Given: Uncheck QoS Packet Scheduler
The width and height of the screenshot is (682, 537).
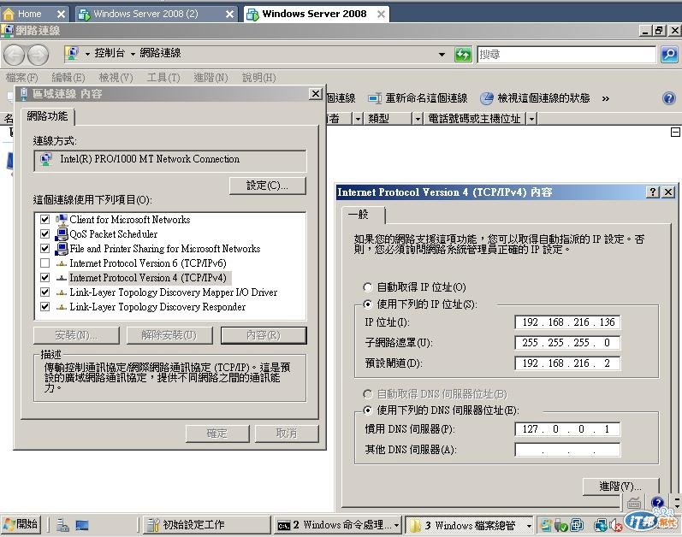Looking at the screenshot, I should click(44, 234).
